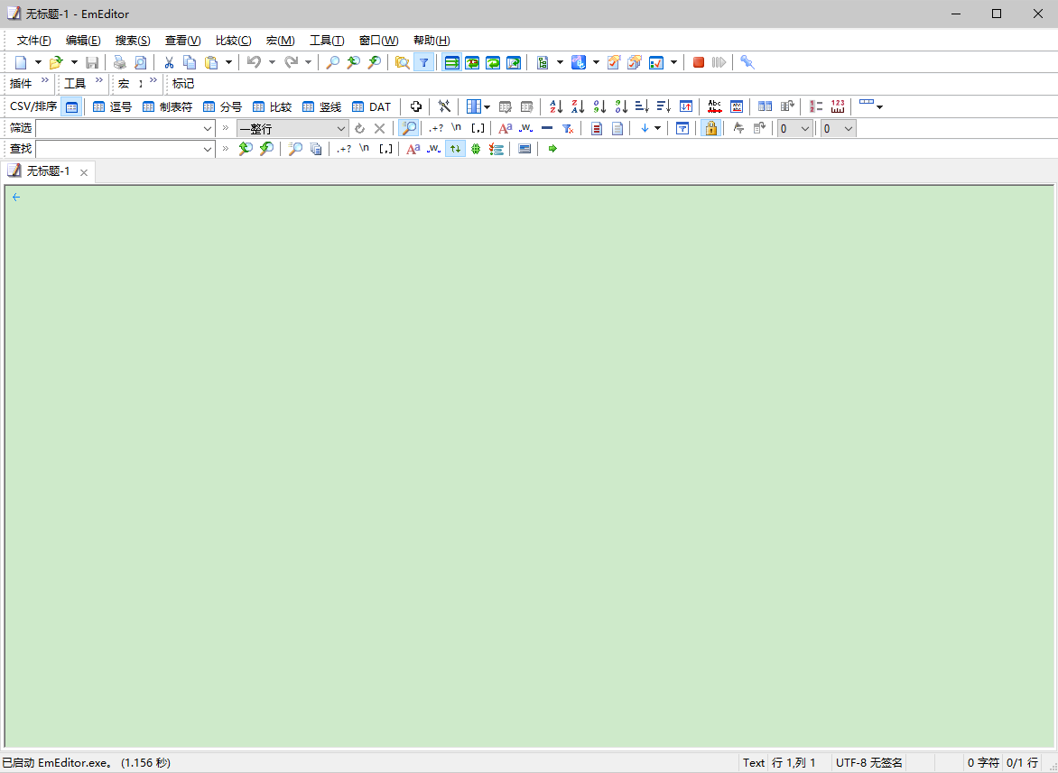This screenshot has height=773, width=1058.
Task: Click the Open file folder icon
Action: pyautogui.click(x=56, y=62)
